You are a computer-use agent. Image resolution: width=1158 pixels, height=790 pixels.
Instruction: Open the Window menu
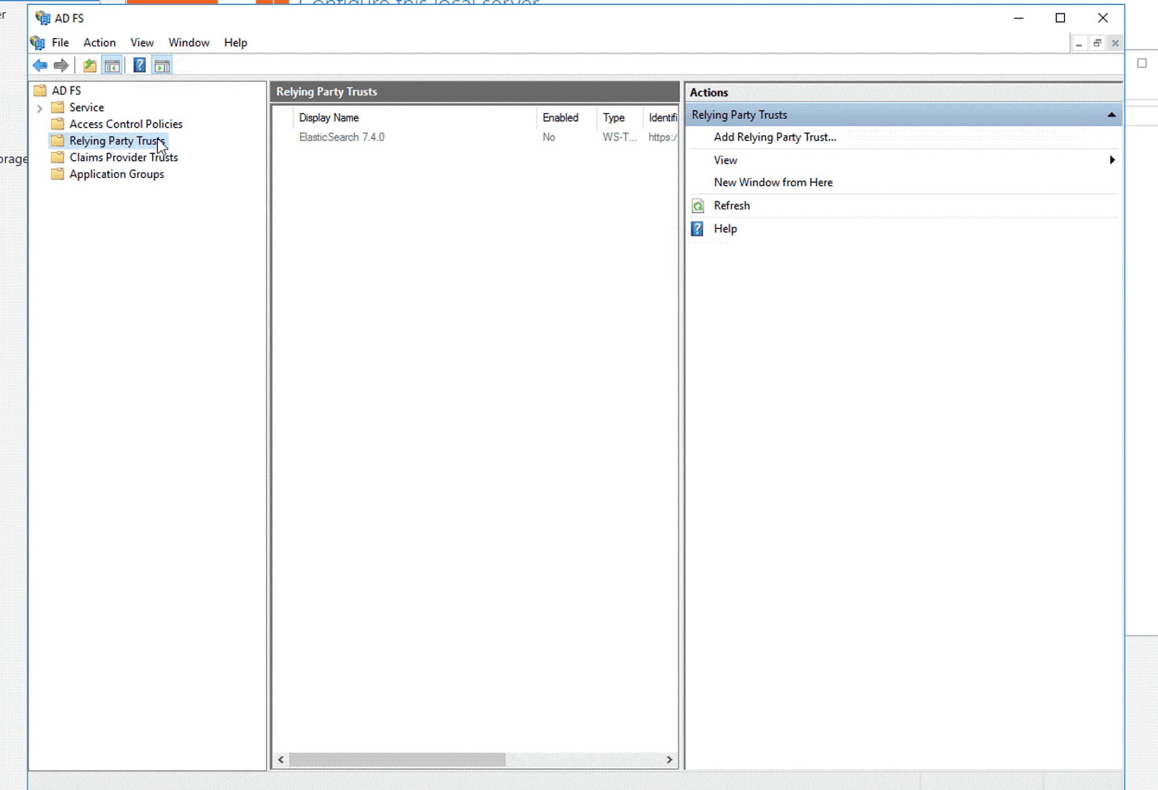[x=188, y=42]
